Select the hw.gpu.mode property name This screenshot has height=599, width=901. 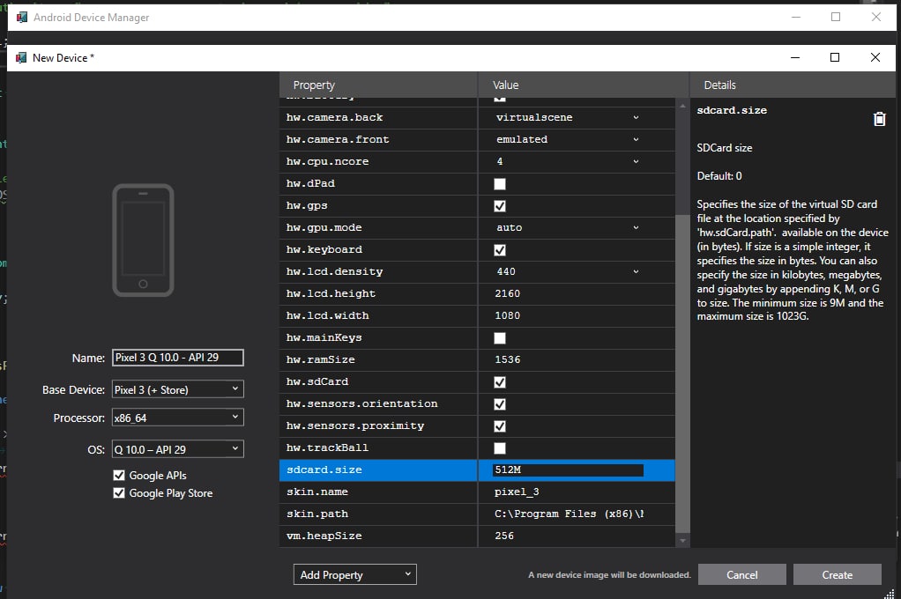(324, 227)
